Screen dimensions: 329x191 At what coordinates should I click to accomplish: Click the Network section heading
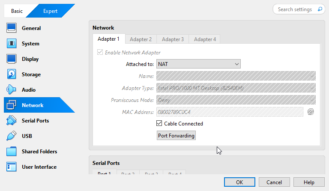click(x=103, y=28)
